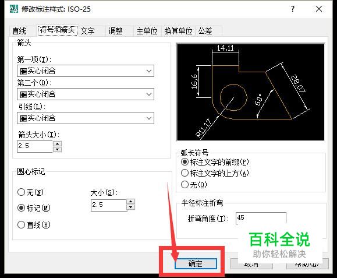Decrease 大小(S) with down arrow
Viewport: 337px width, 278px height.
pos(131,207)
